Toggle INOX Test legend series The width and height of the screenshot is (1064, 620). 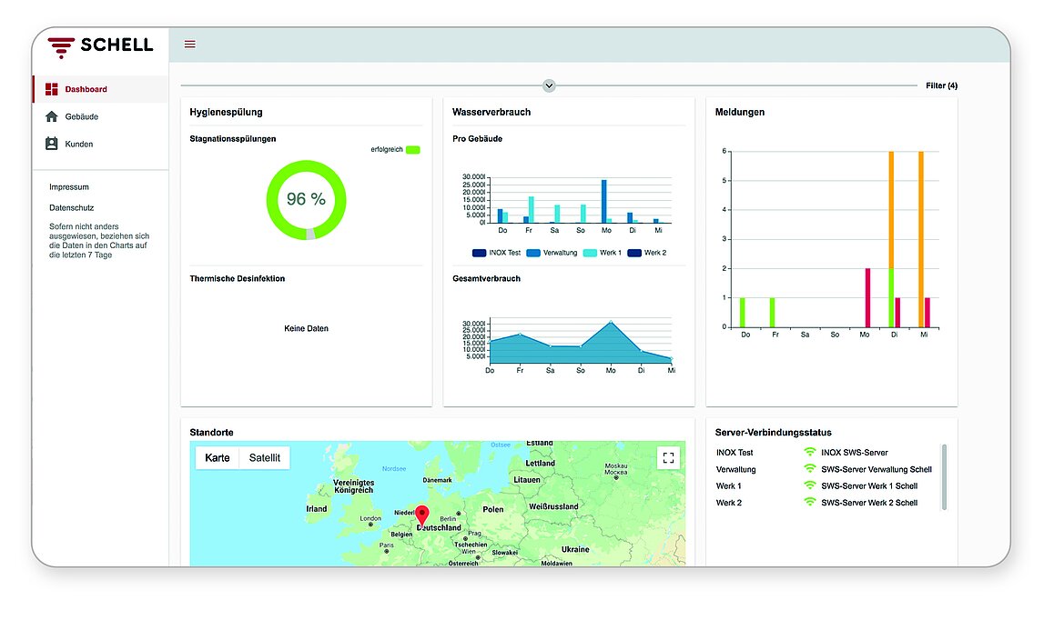click(x=480, y=253)
